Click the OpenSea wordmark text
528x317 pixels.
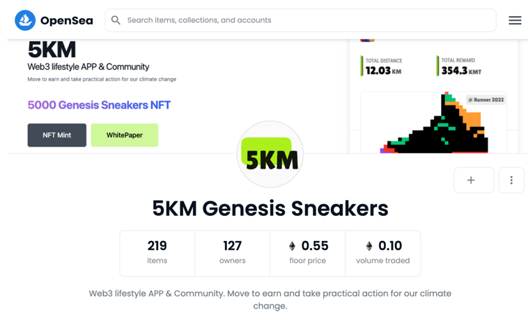tap(67, 20)
